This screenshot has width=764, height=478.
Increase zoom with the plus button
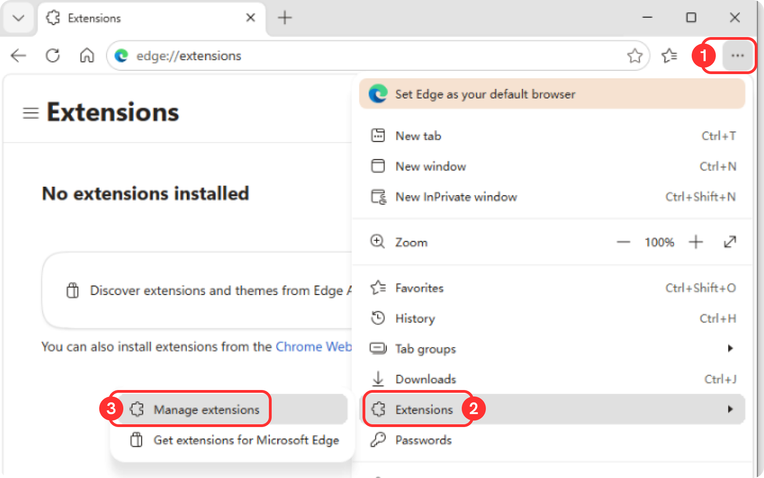point(696,242)
